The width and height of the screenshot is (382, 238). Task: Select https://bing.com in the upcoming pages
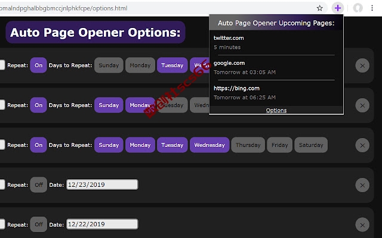pos(236,89)
